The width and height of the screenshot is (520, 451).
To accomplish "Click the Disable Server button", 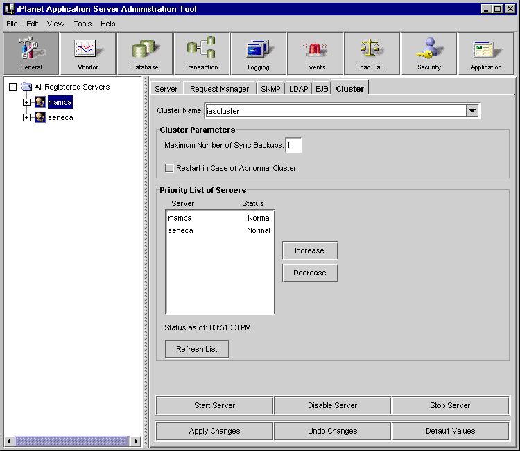I will (x=332, y=405).
